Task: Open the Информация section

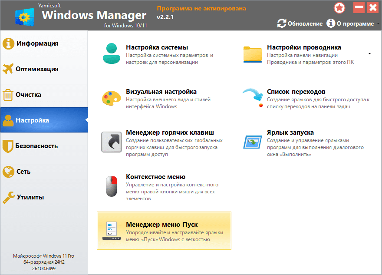Action: tap(44, 43)
